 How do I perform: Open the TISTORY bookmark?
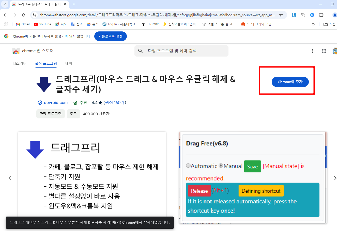click(150, 24)
